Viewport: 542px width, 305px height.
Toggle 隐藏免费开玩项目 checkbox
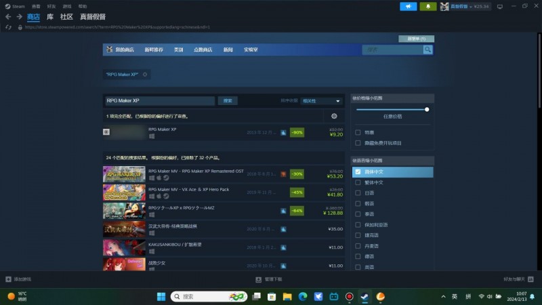tap(358, 143)
